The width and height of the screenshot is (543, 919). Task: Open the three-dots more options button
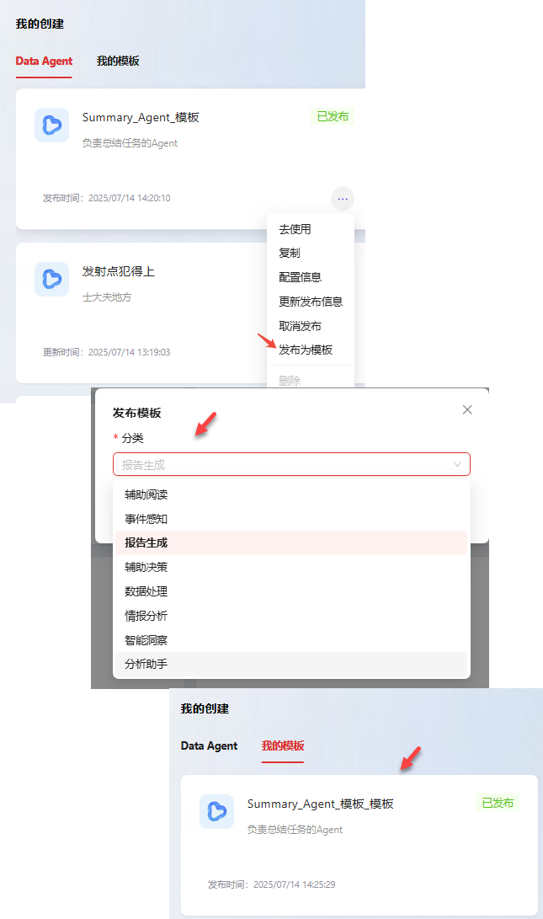(x=343, y=199)
